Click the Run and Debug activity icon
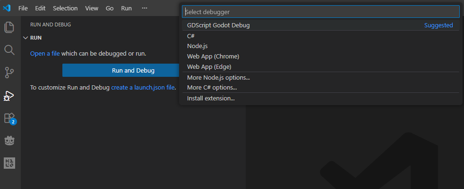Viewport: 464px width, 189px height. [9, 95]
